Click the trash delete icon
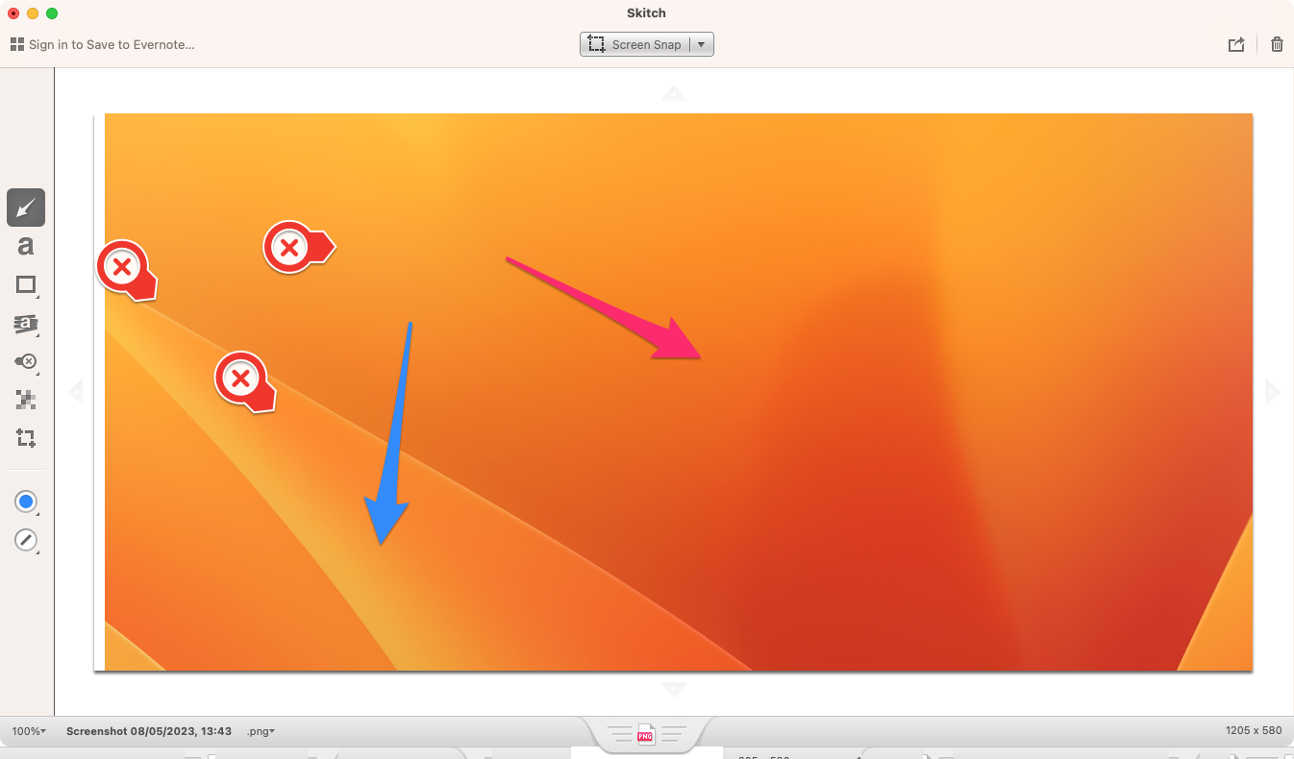Screen dimensions: 1294x759 1277,44
